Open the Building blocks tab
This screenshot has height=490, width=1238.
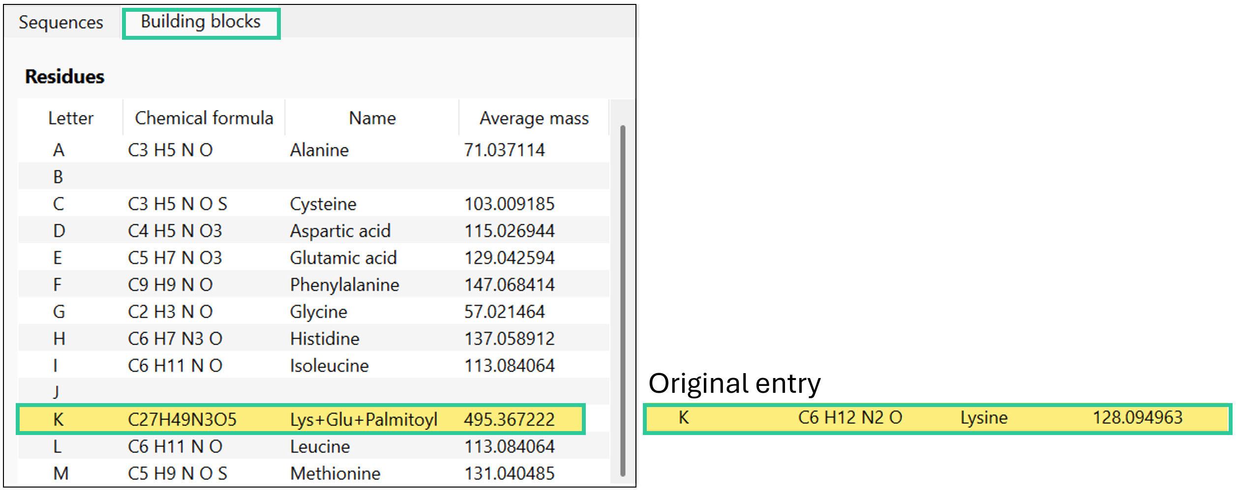(x=201, y=22)
